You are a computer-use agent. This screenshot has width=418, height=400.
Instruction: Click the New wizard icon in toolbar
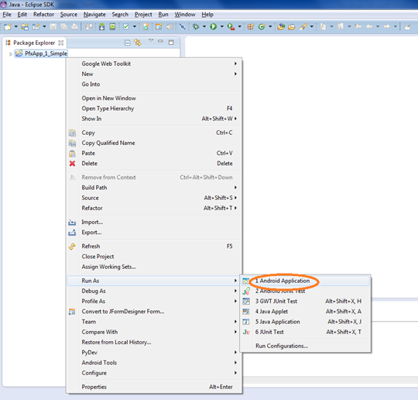pyautogui.click(x=8, y=26)
